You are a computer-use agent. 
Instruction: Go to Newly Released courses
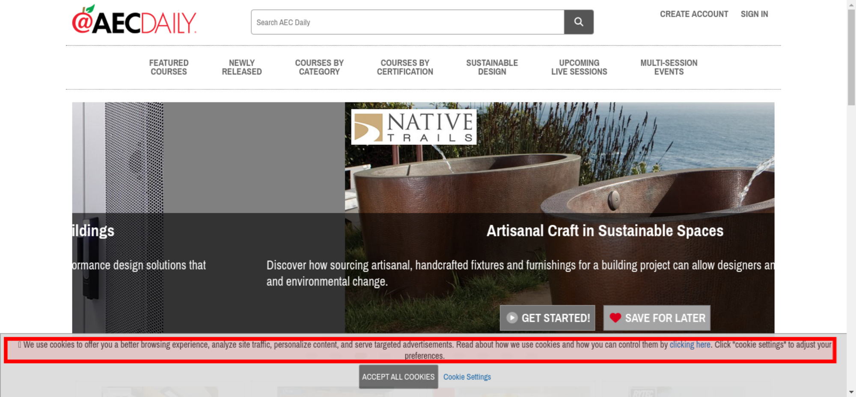click(x=241, y=68)
